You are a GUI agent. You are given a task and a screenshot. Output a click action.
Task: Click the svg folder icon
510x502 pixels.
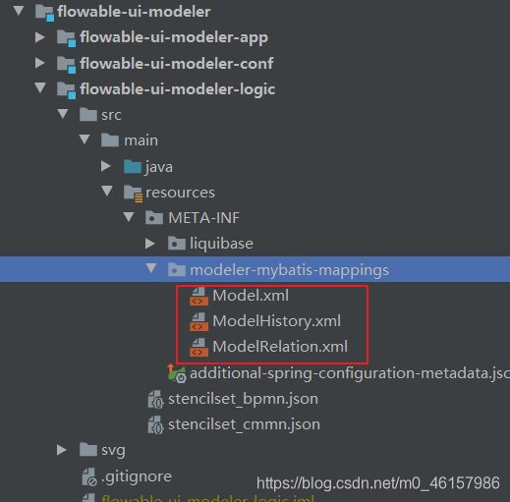pos(88,450)
